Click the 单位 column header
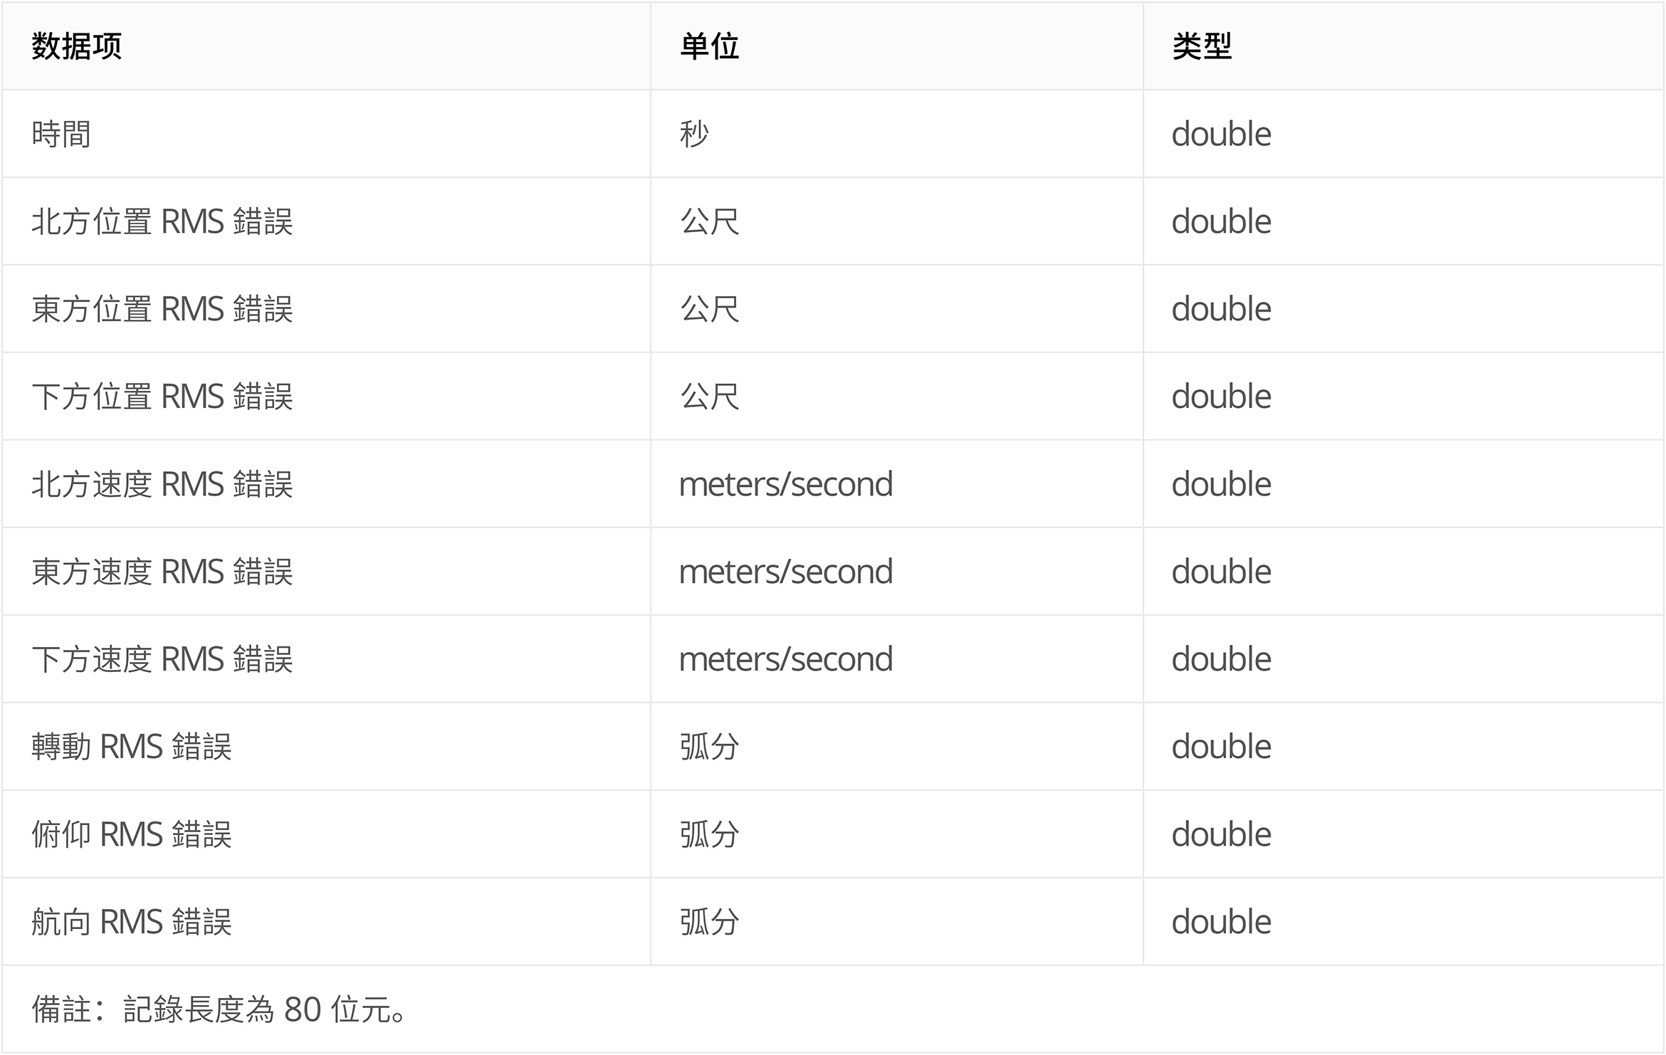 click(709, 46)
